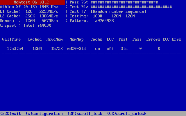Click the ECC column header
Viewport: 186px width, 116px height.
click(x=110, y=39)
